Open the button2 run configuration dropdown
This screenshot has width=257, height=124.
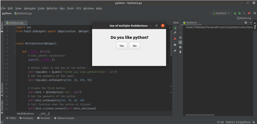coord(221,13)
